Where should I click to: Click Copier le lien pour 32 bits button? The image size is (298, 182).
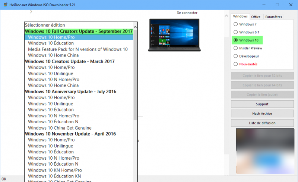pos(262,76)
